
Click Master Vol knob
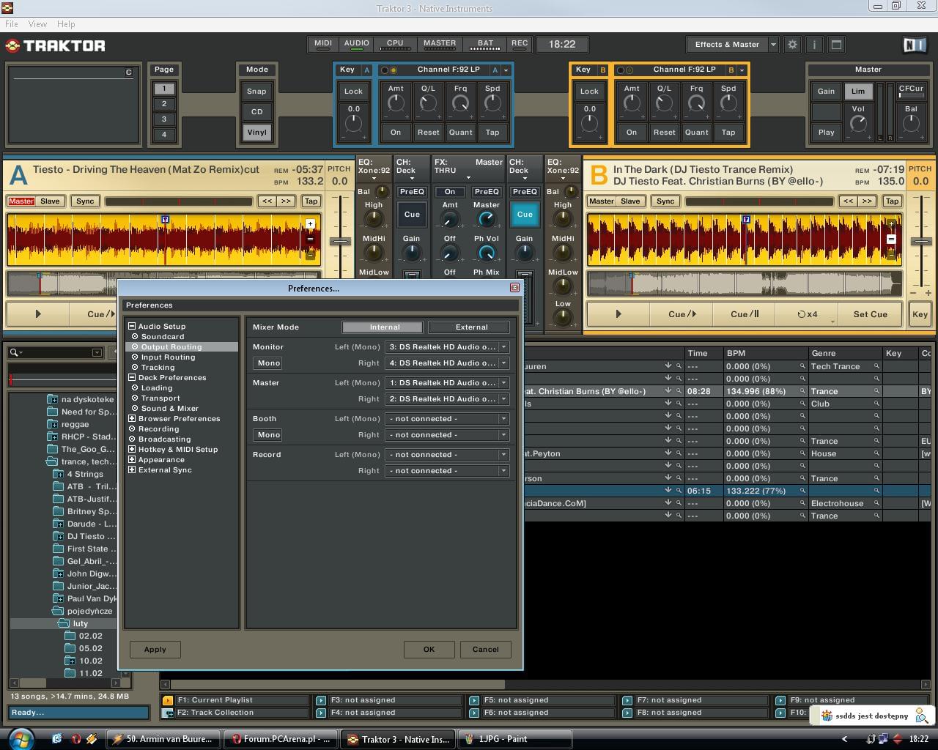(x=858, y=124)
